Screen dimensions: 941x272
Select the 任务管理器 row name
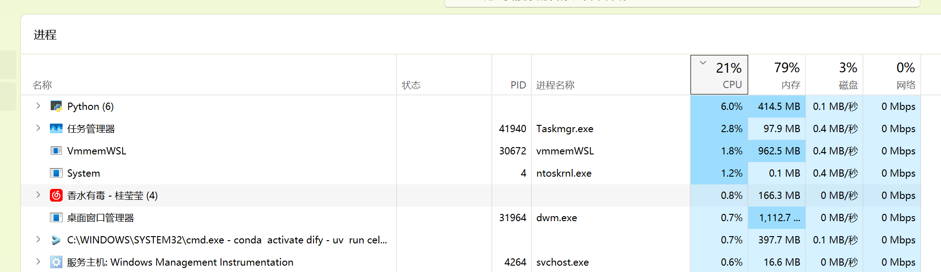(x=91, y=129)
